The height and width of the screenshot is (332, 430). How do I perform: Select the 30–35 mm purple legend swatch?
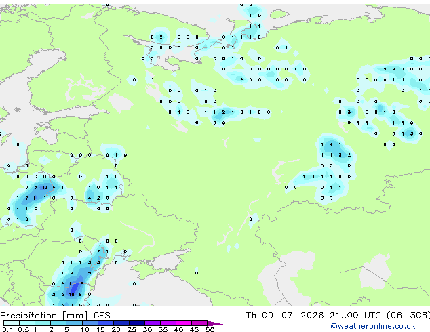[152, 323]
